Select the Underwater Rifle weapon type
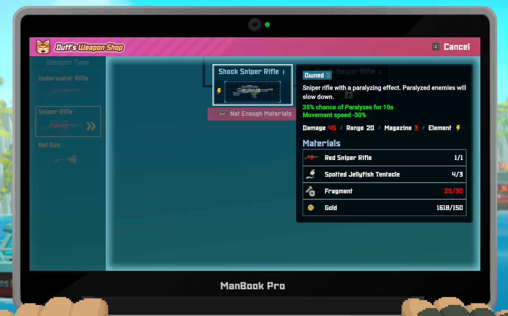This screenshot has height=316, width=508. point(68,88)
